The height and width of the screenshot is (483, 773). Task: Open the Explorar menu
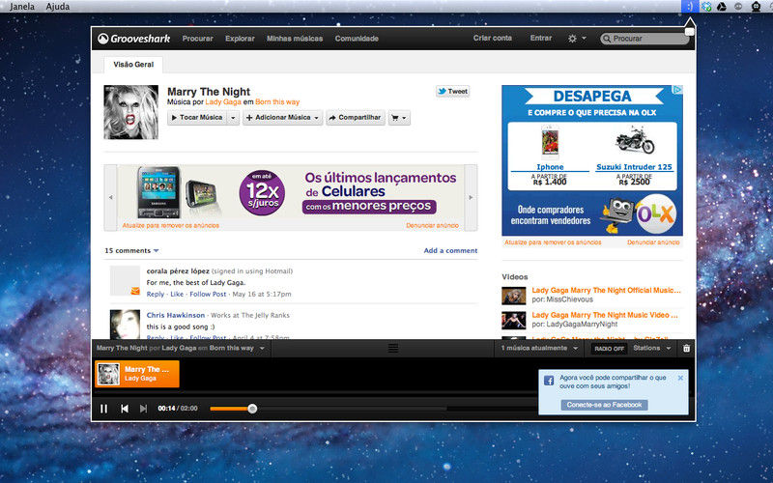pyautogui.click(x=240, y=39)
